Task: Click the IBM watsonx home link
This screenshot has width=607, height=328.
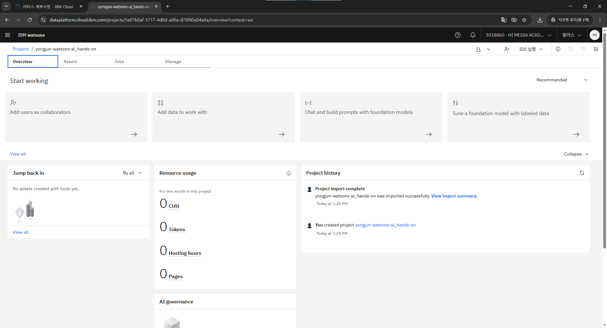Action: click(31, 35)
